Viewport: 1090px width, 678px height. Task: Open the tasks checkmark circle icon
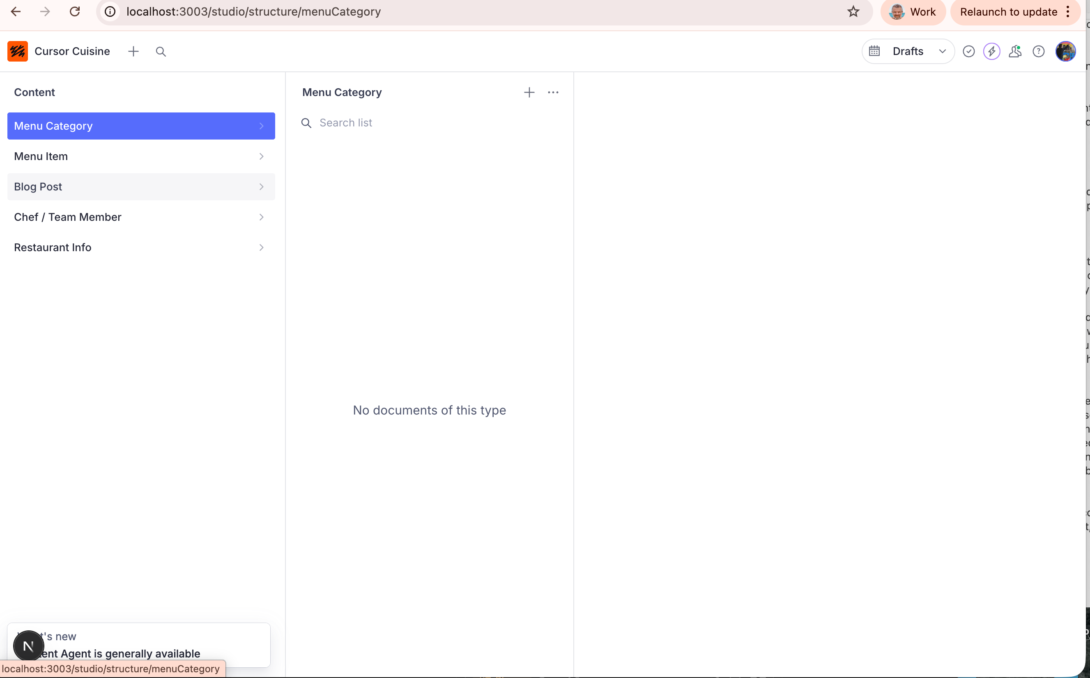pos(968,51)
